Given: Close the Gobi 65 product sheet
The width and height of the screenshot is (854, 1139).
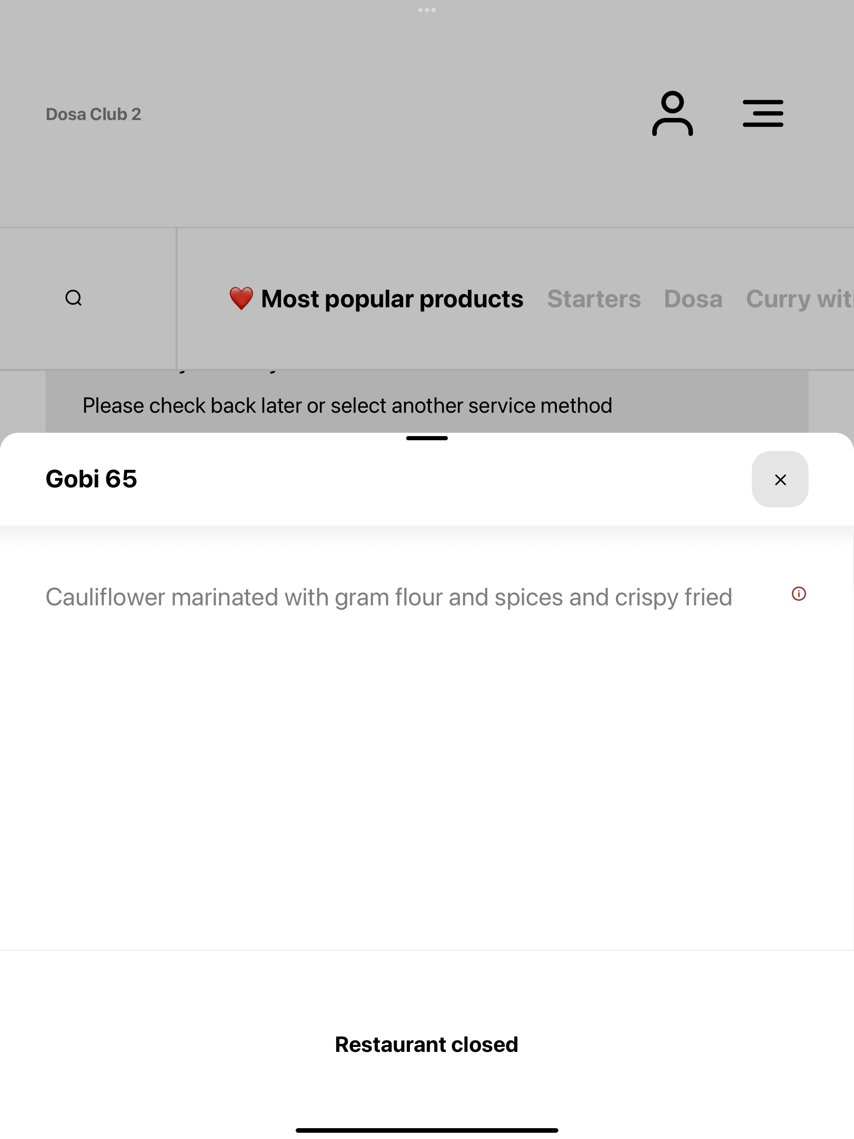Looking at the screenshot, I should click(x=780, y=479).
